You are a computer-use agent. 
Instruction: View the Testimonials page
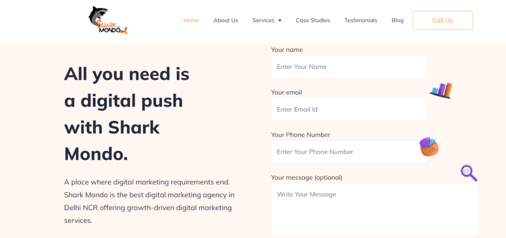click(361, 20)
